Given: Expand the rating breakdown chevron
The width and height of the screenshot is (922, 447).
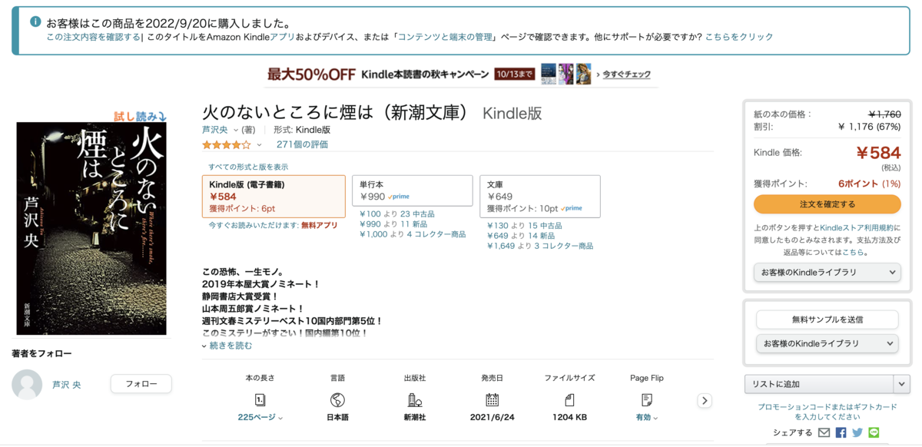Looking at the screenshot, I should tap(259, 145).
